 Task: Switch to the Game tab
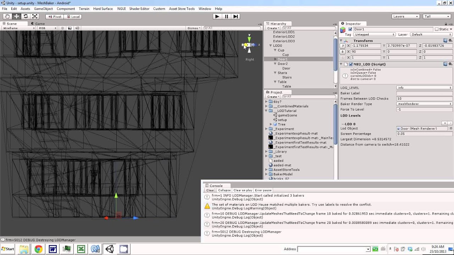click(40, 24)
